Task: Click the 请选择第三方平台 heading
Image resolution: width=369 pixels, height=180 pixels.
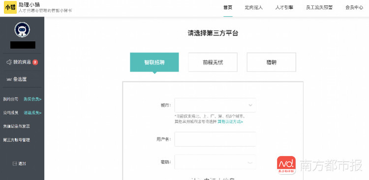Action: coord(213,33)
